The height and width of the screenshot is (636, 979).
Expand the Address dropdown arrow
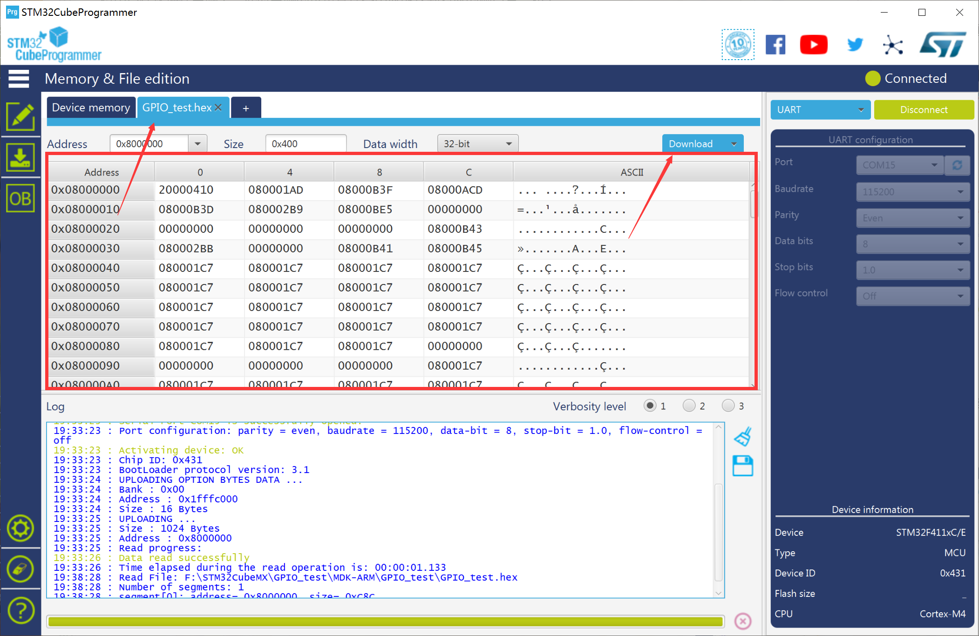pyautogui.click(x=197, y=144)
